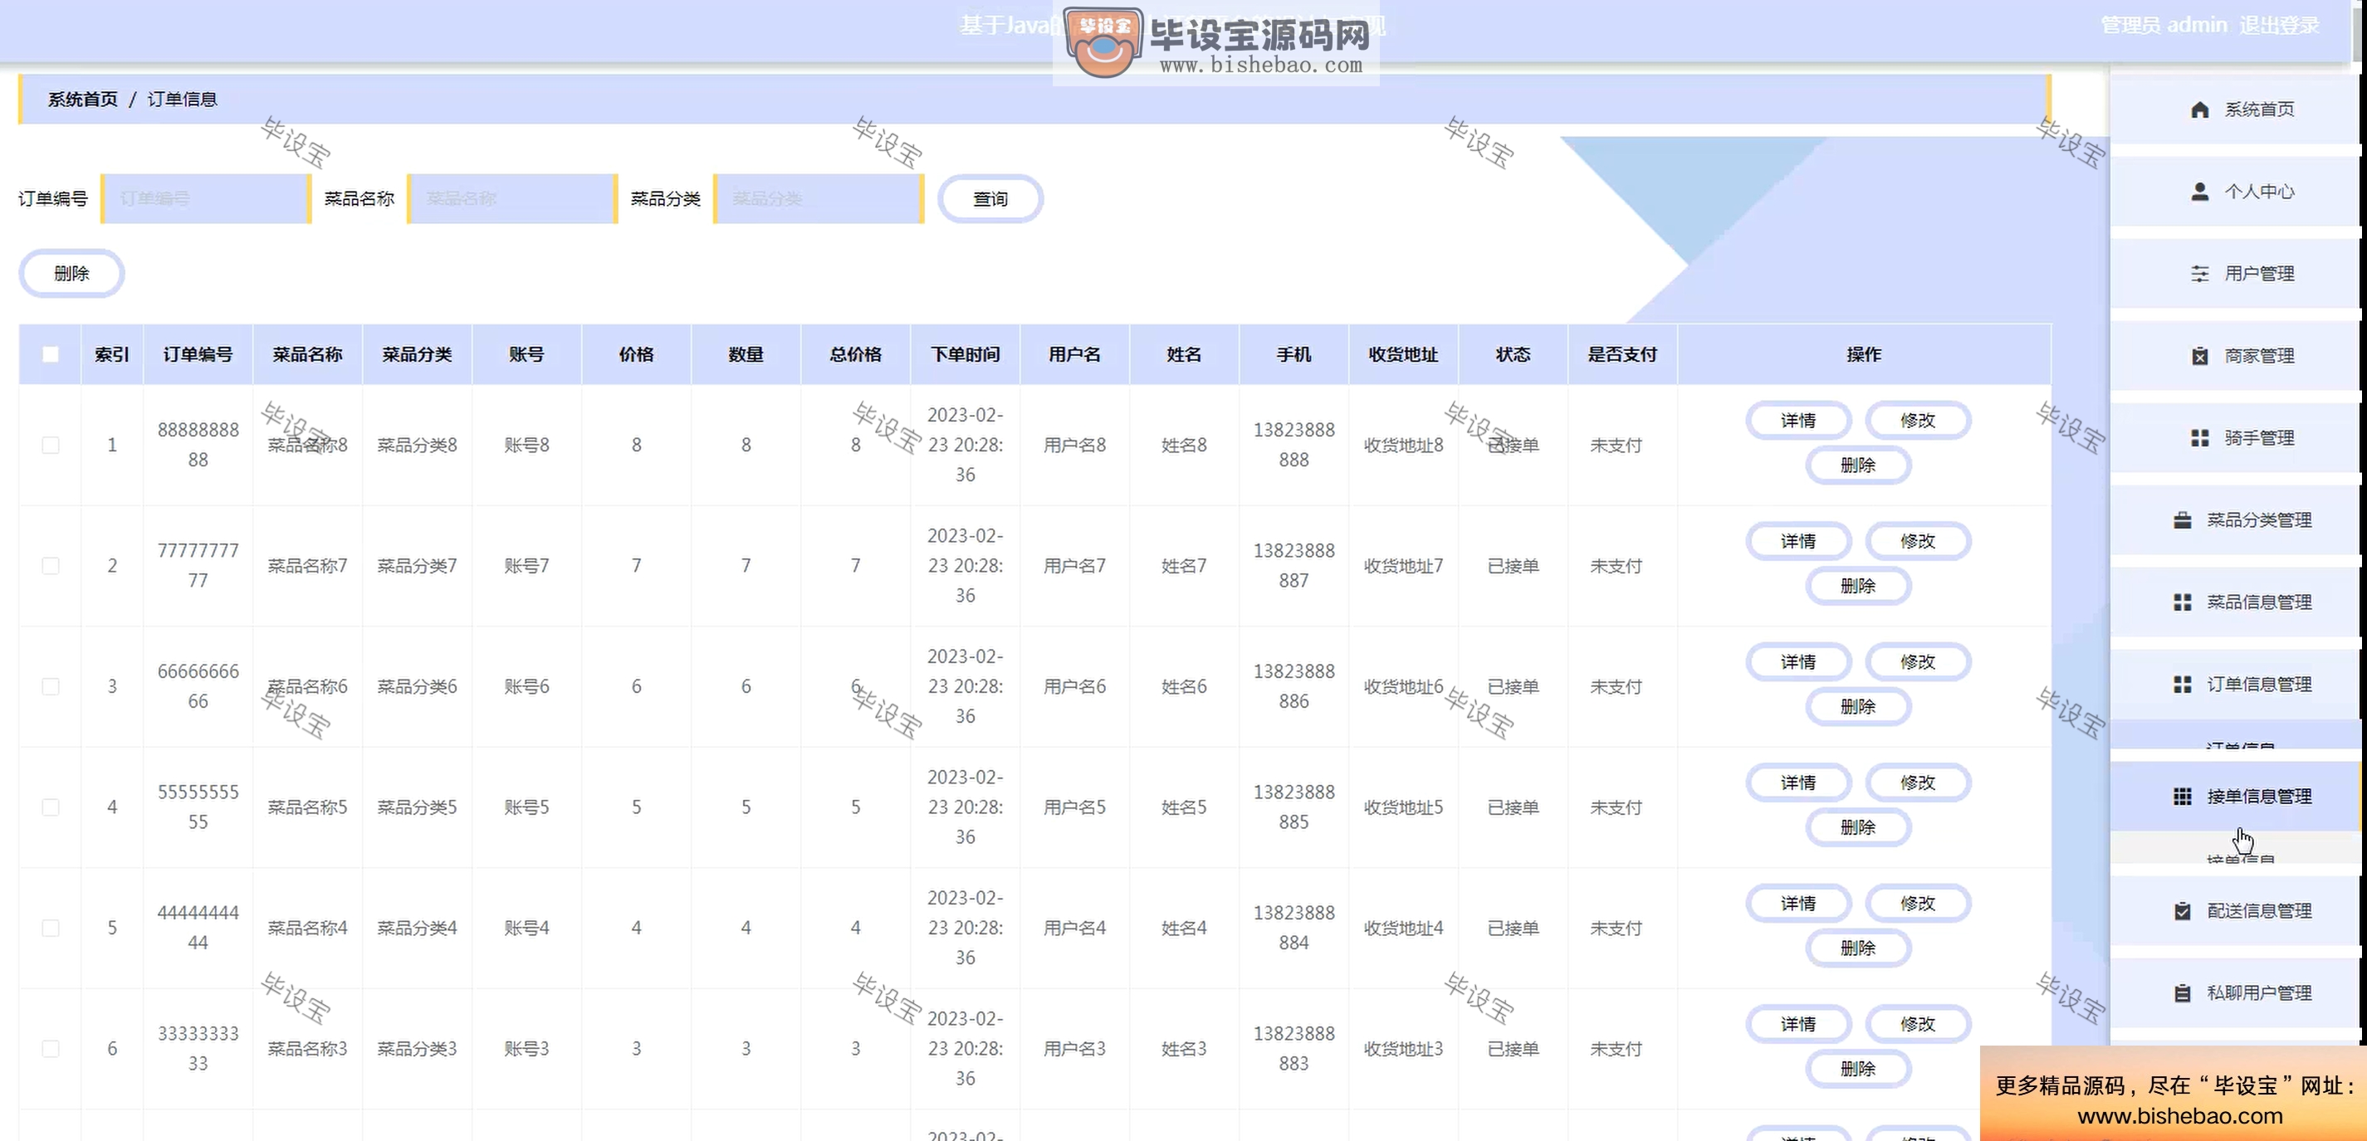Open 详情 for 菜品名称6 row
This screenshot has width=2367, height=1141.
pyautogui.click(x=1798, y=662)
